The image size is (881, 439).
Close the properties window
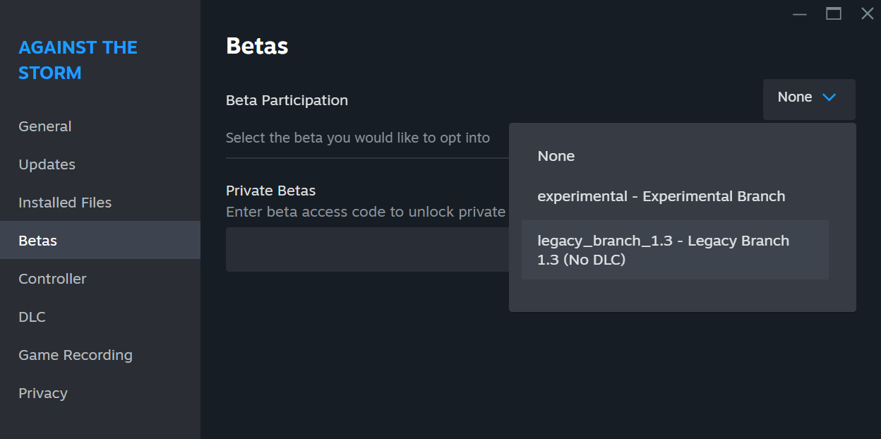pos(868,13)
